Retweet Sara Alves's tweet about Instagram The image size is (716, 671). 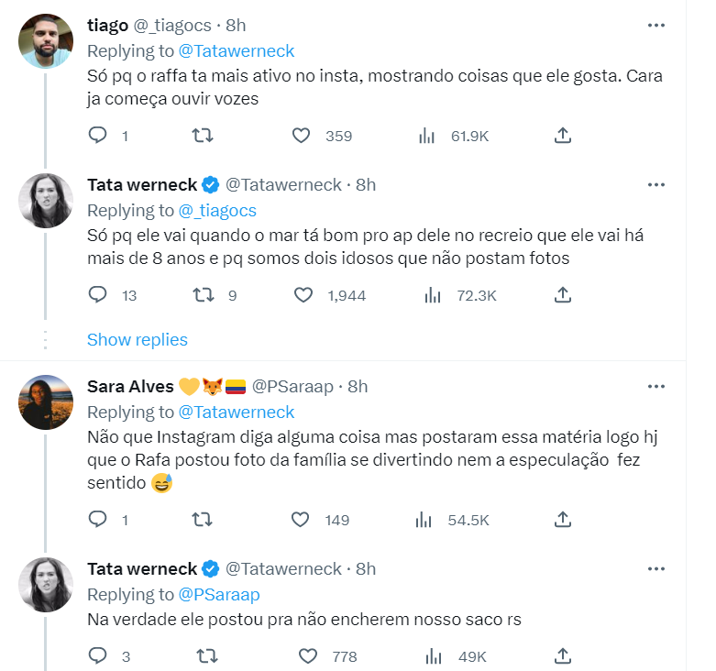[203, 520]
